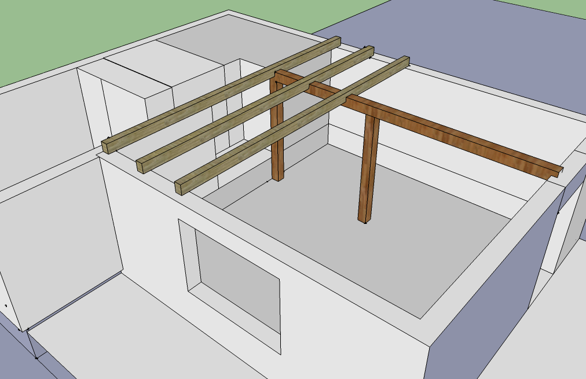Select the middle olive rafter beam
Image resolution: width=586 pixels, height=379 pixels.
click(255, 109)
